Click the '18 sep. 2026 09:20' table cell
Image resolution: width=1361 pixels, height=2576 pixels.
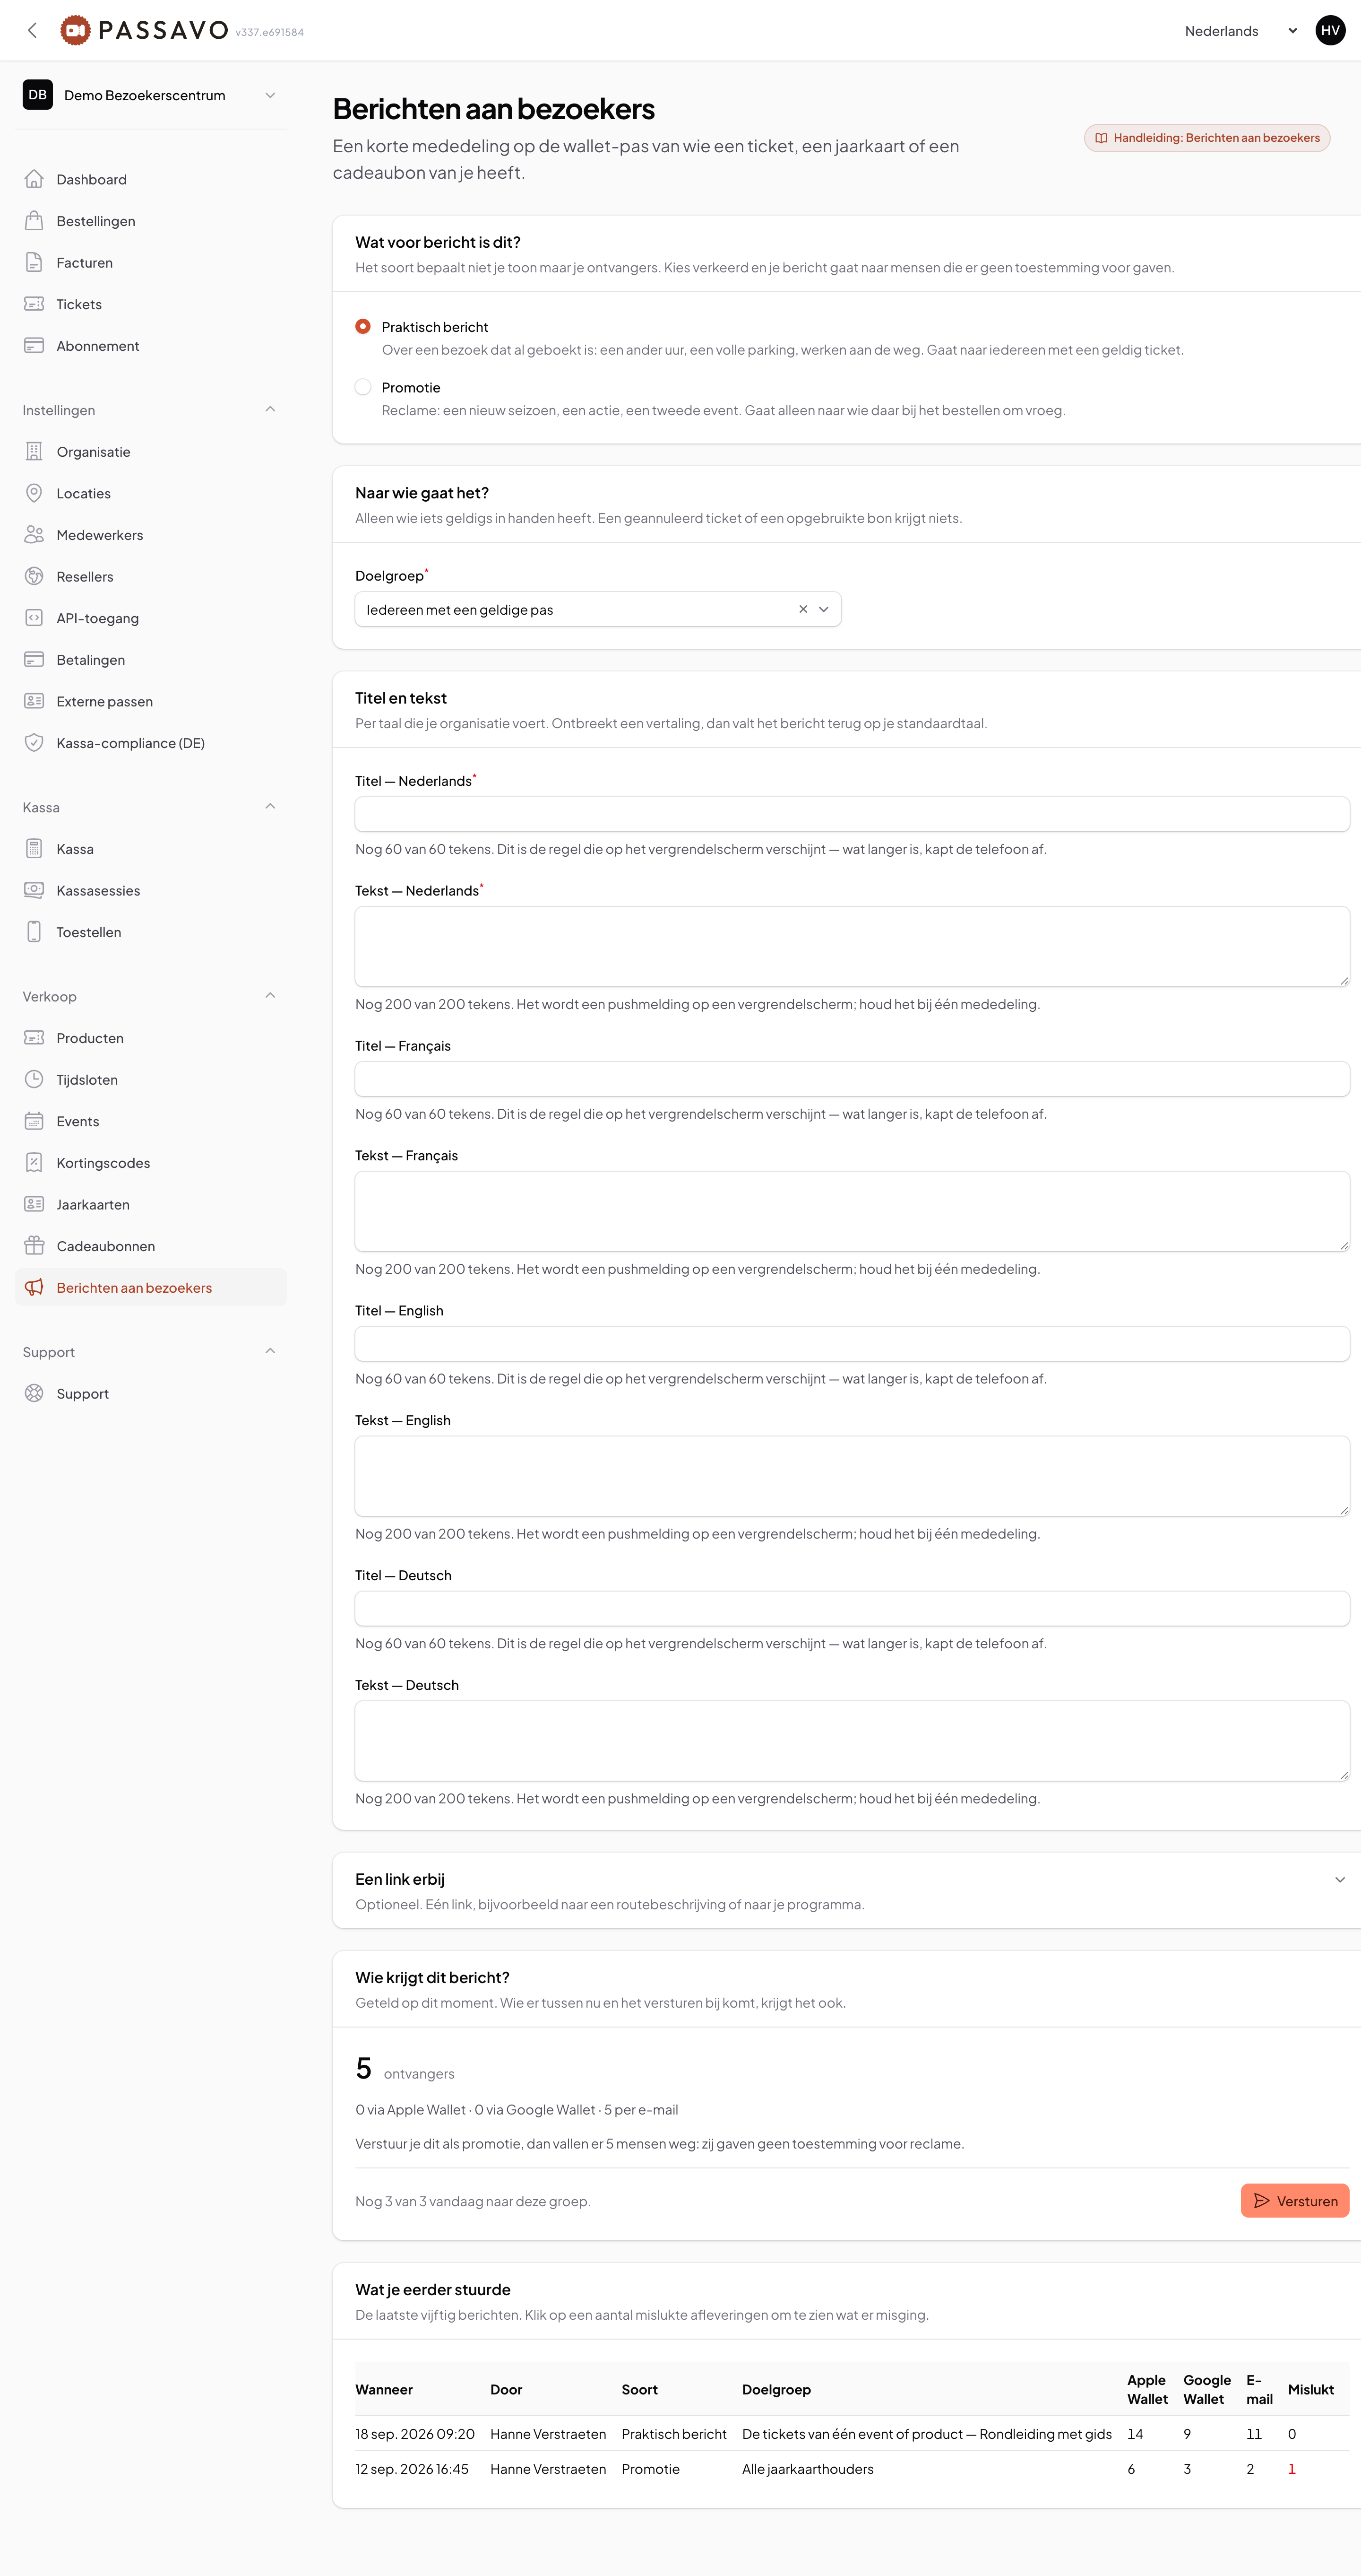(415, 2434)
